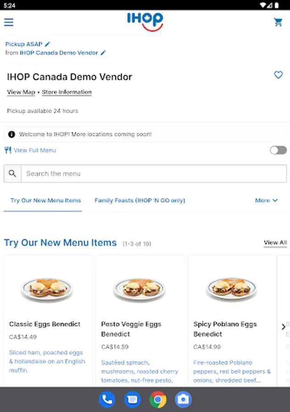
Task: Click the IHOP logo
Action: [x=145, y=22]
